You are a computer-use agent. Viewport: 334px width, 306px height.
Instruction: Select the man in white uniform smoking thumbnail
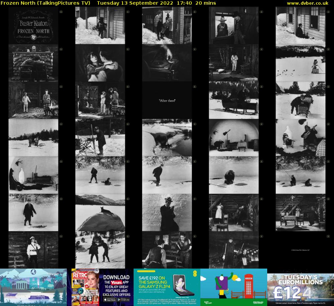tap(33, 250)
